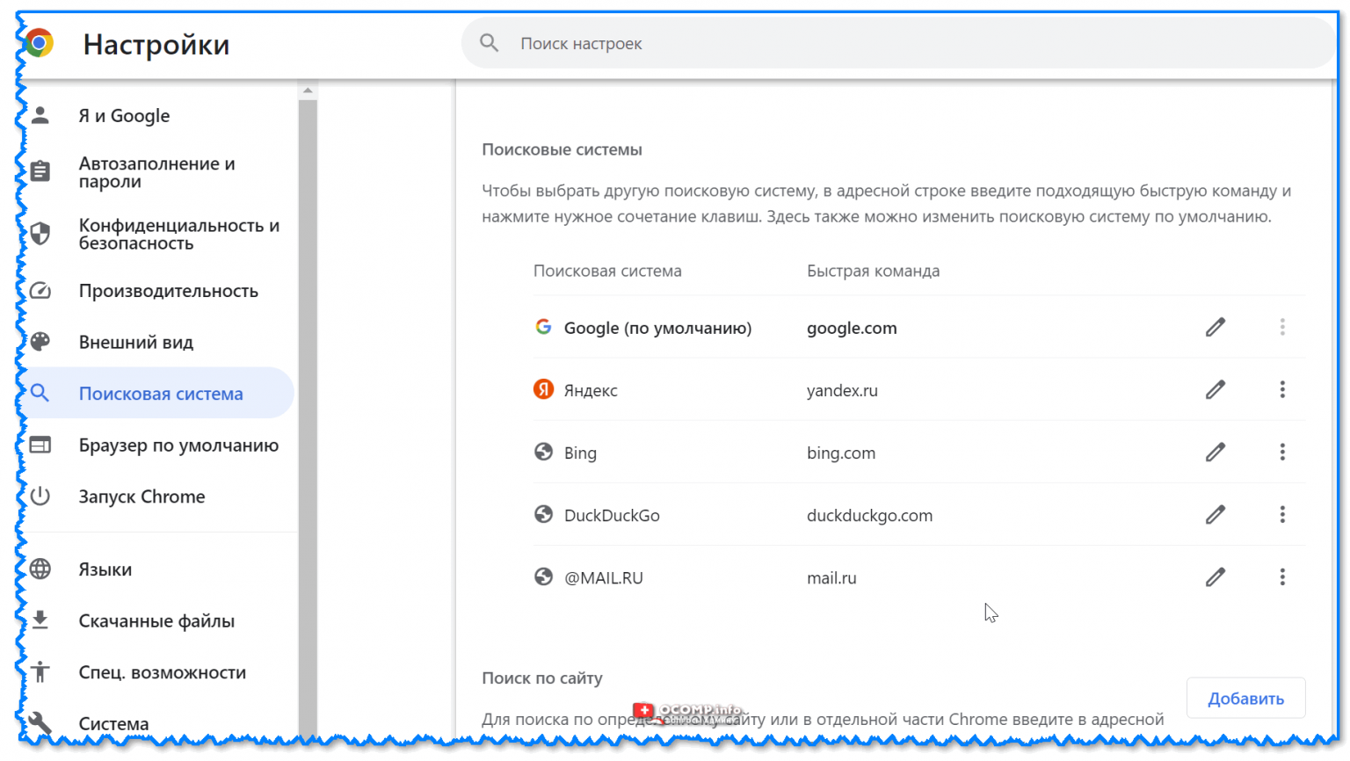Open more actions menu for @MAIL.RU
The height and width of the screenshot is (761, 1350).
coord(1282,576)
